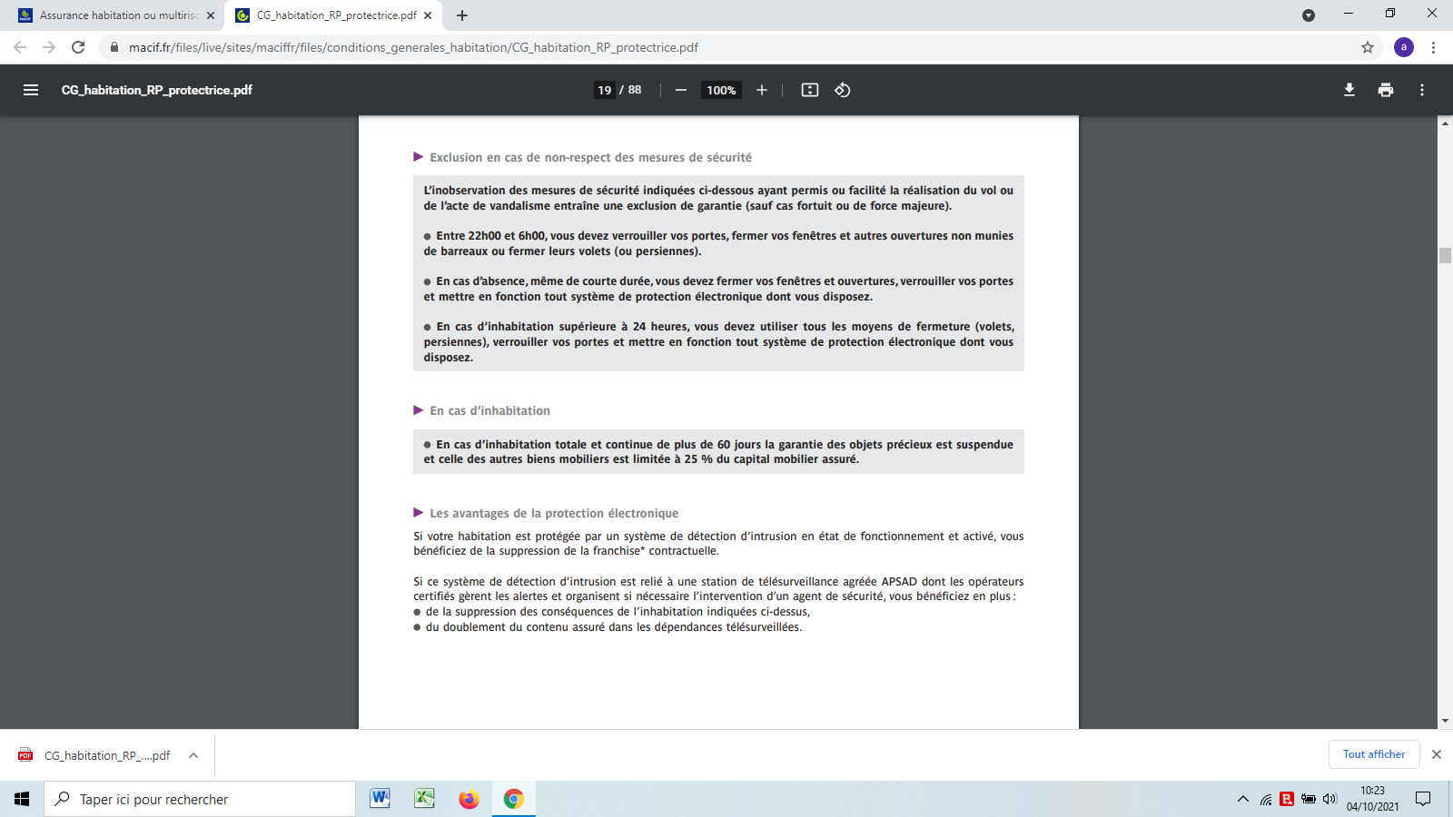The width and height of the screenshot is (1453, 817).
Task: Print the PDF document
Action: 1386,90
